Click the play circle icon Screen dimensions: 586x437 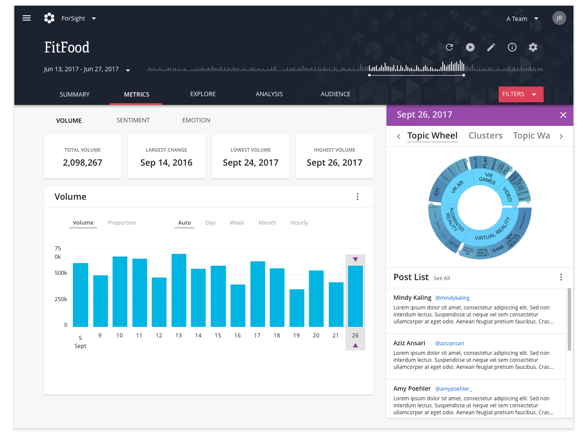click(470, 47)
